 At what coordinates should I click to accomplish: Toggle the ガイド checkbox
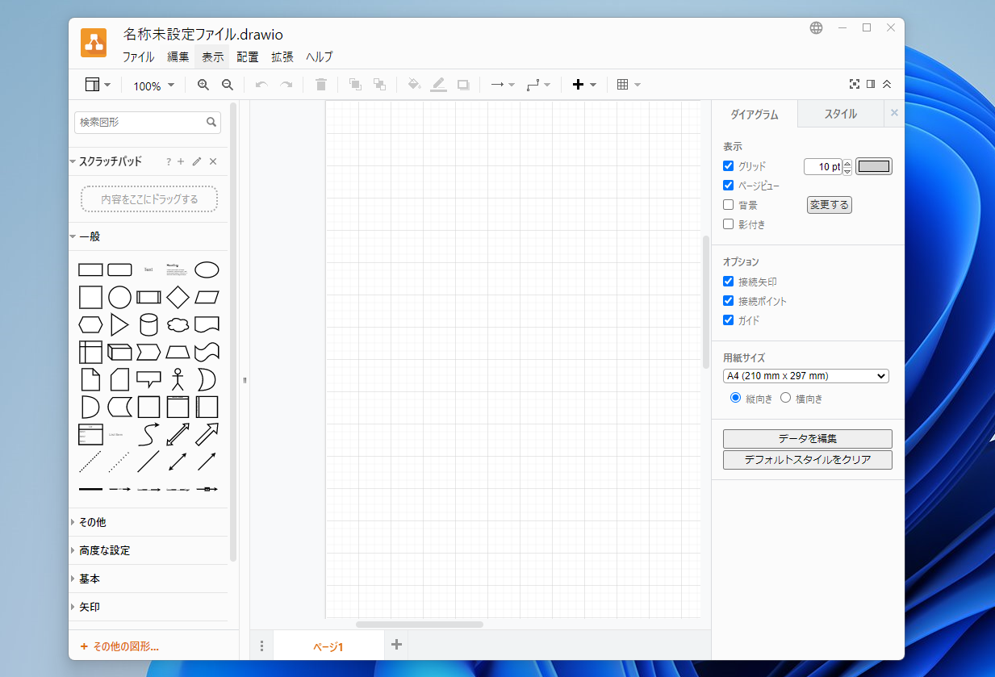tap(729, 320)
